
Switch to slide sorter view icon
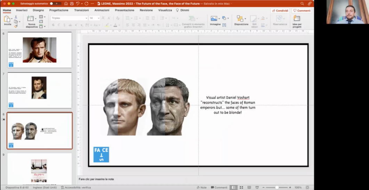pos(241,188)
